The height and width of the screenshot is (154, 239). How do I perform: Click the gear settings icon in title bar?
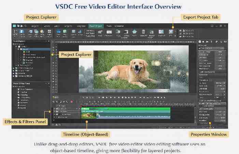[221, 26]
